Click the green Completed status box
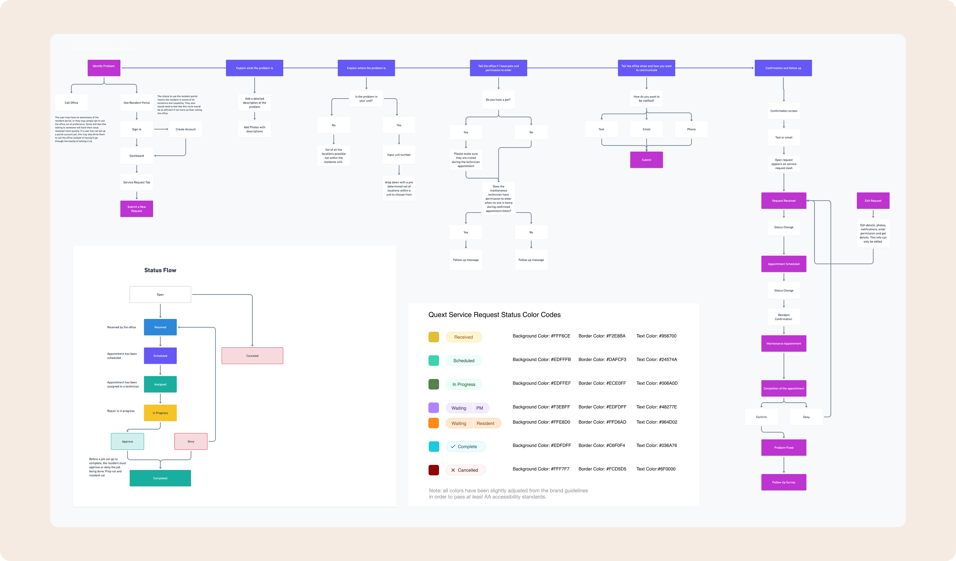The image size is (956, 561). (x=160, y=478)
